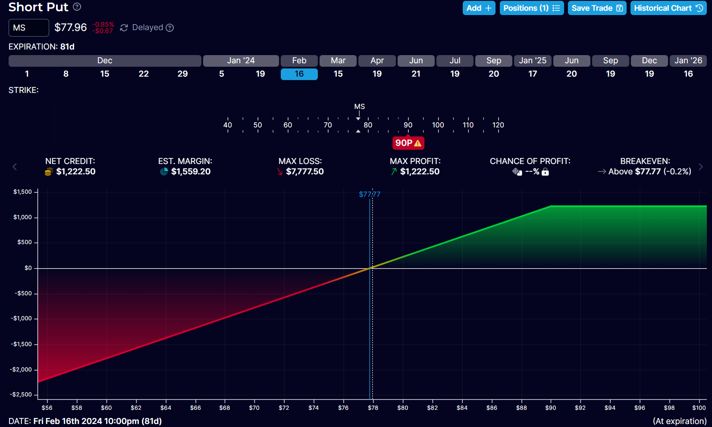Select the Jan '25 month group

[533, 61]
